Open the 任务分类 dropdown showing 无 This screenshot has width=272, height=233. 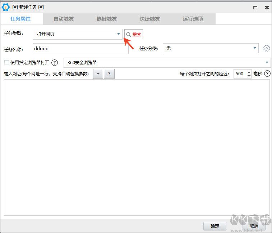[255, 48]
